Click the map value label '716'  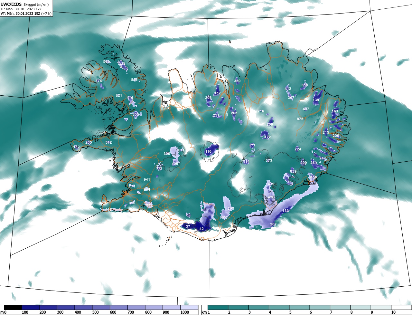coord(261,111)
